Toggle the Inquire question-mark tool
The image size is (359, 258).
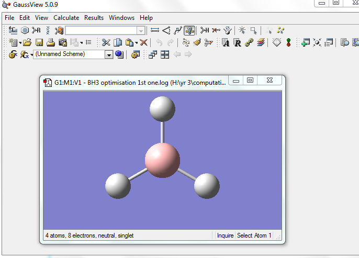point(189,30)
